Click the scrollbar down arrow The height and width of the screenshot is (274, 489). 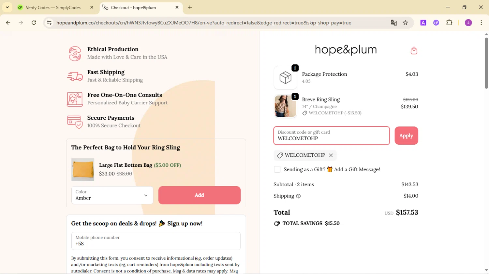pos(486,270)
